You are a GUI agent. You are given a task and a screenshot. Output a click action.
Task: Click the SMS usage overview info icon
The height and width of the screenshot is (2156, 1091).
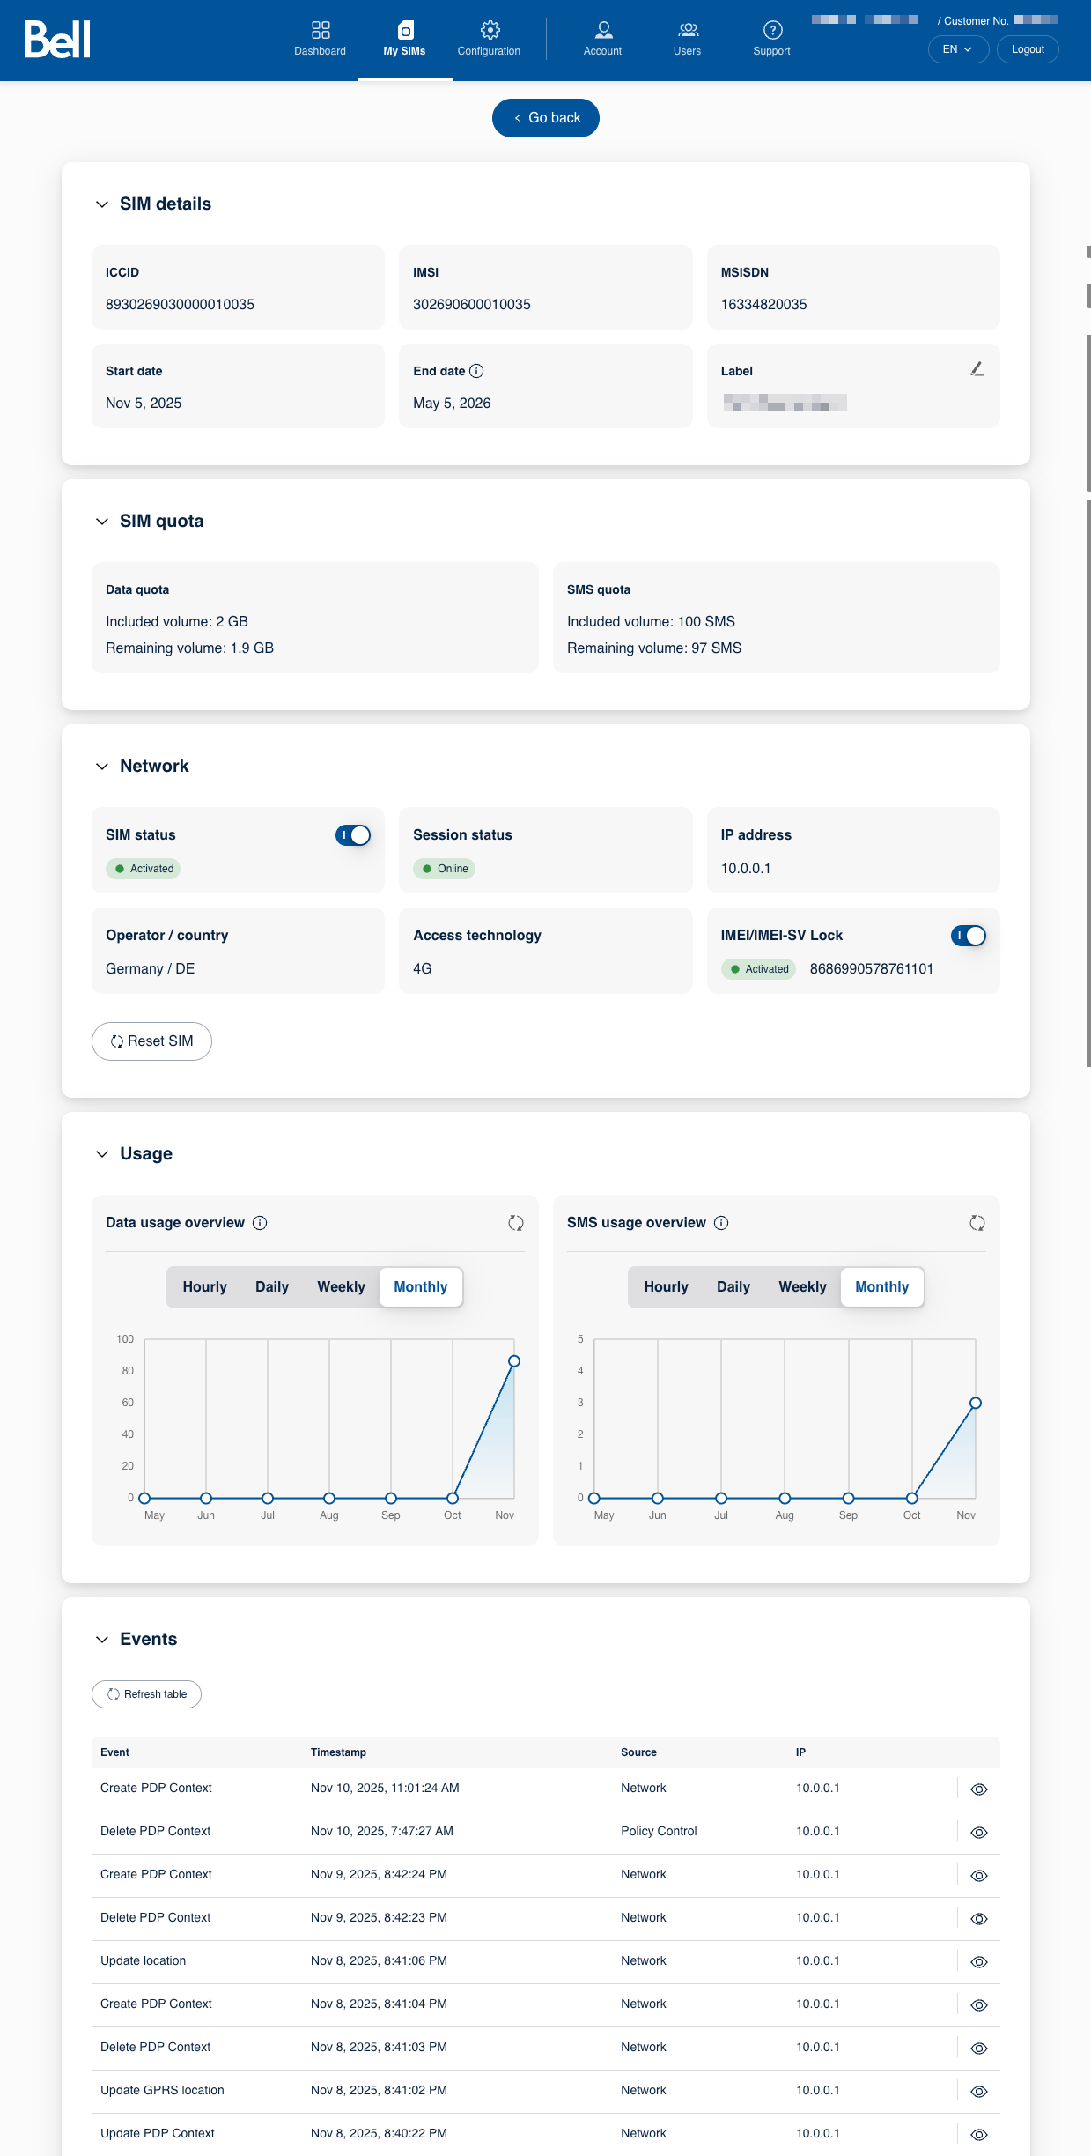tap(721, 1223)
